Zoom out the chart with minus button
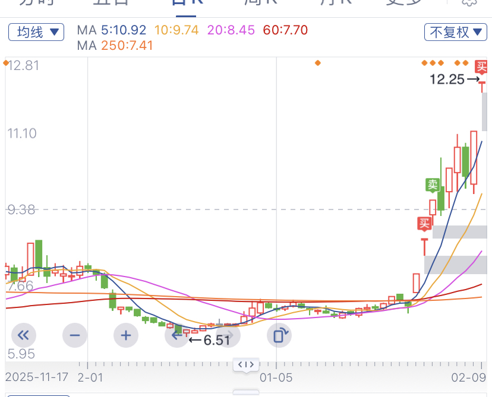 tap(75, 335)
